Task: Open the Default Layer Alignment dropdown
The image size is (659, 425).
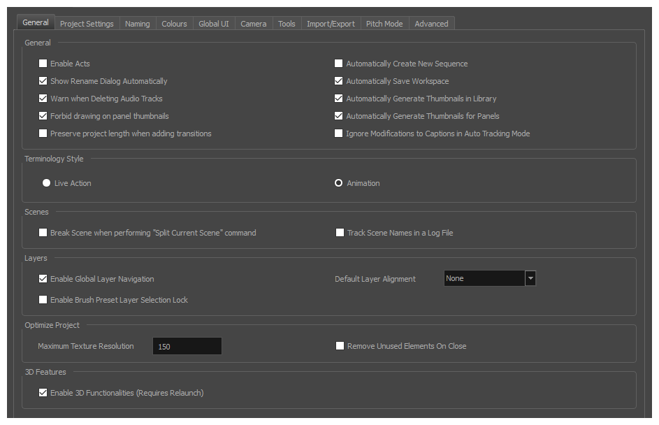Action: pos(490,278)
